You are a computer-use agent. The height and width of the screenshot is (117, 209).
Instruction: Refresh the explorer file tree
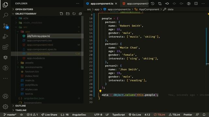[74, 14]
